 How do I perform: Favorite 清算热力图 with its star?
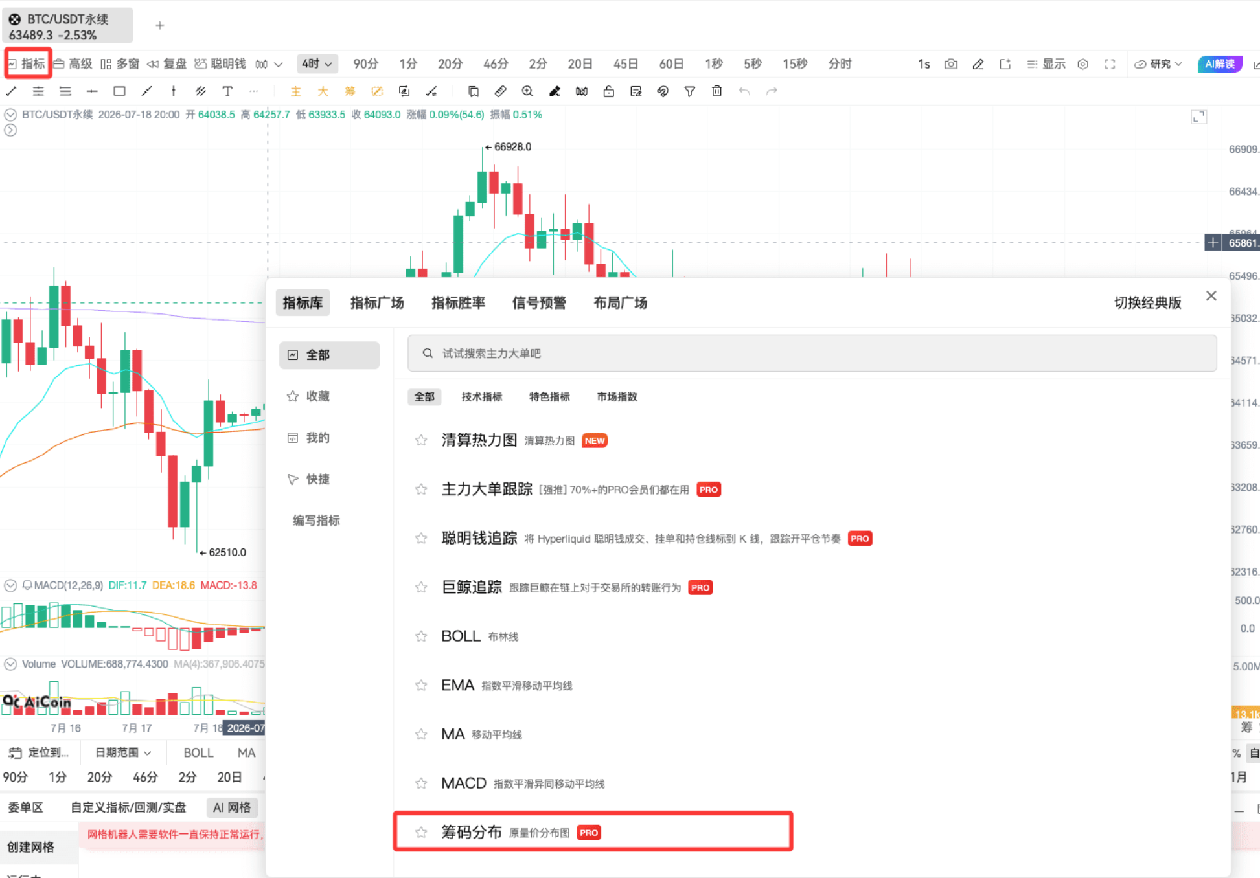(421, 440)
